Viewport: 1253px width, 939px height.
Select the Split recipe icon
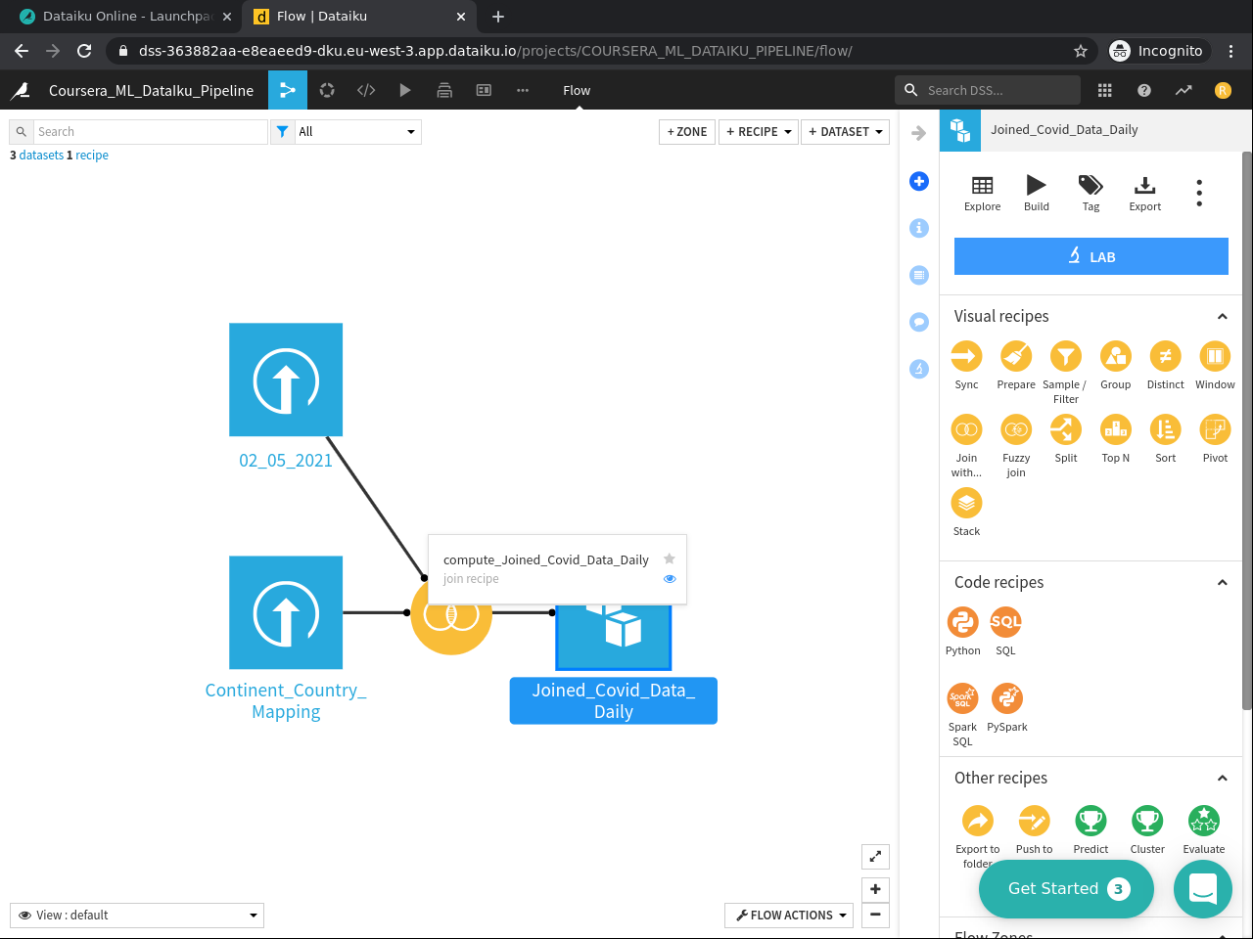tap(1066, 429)
